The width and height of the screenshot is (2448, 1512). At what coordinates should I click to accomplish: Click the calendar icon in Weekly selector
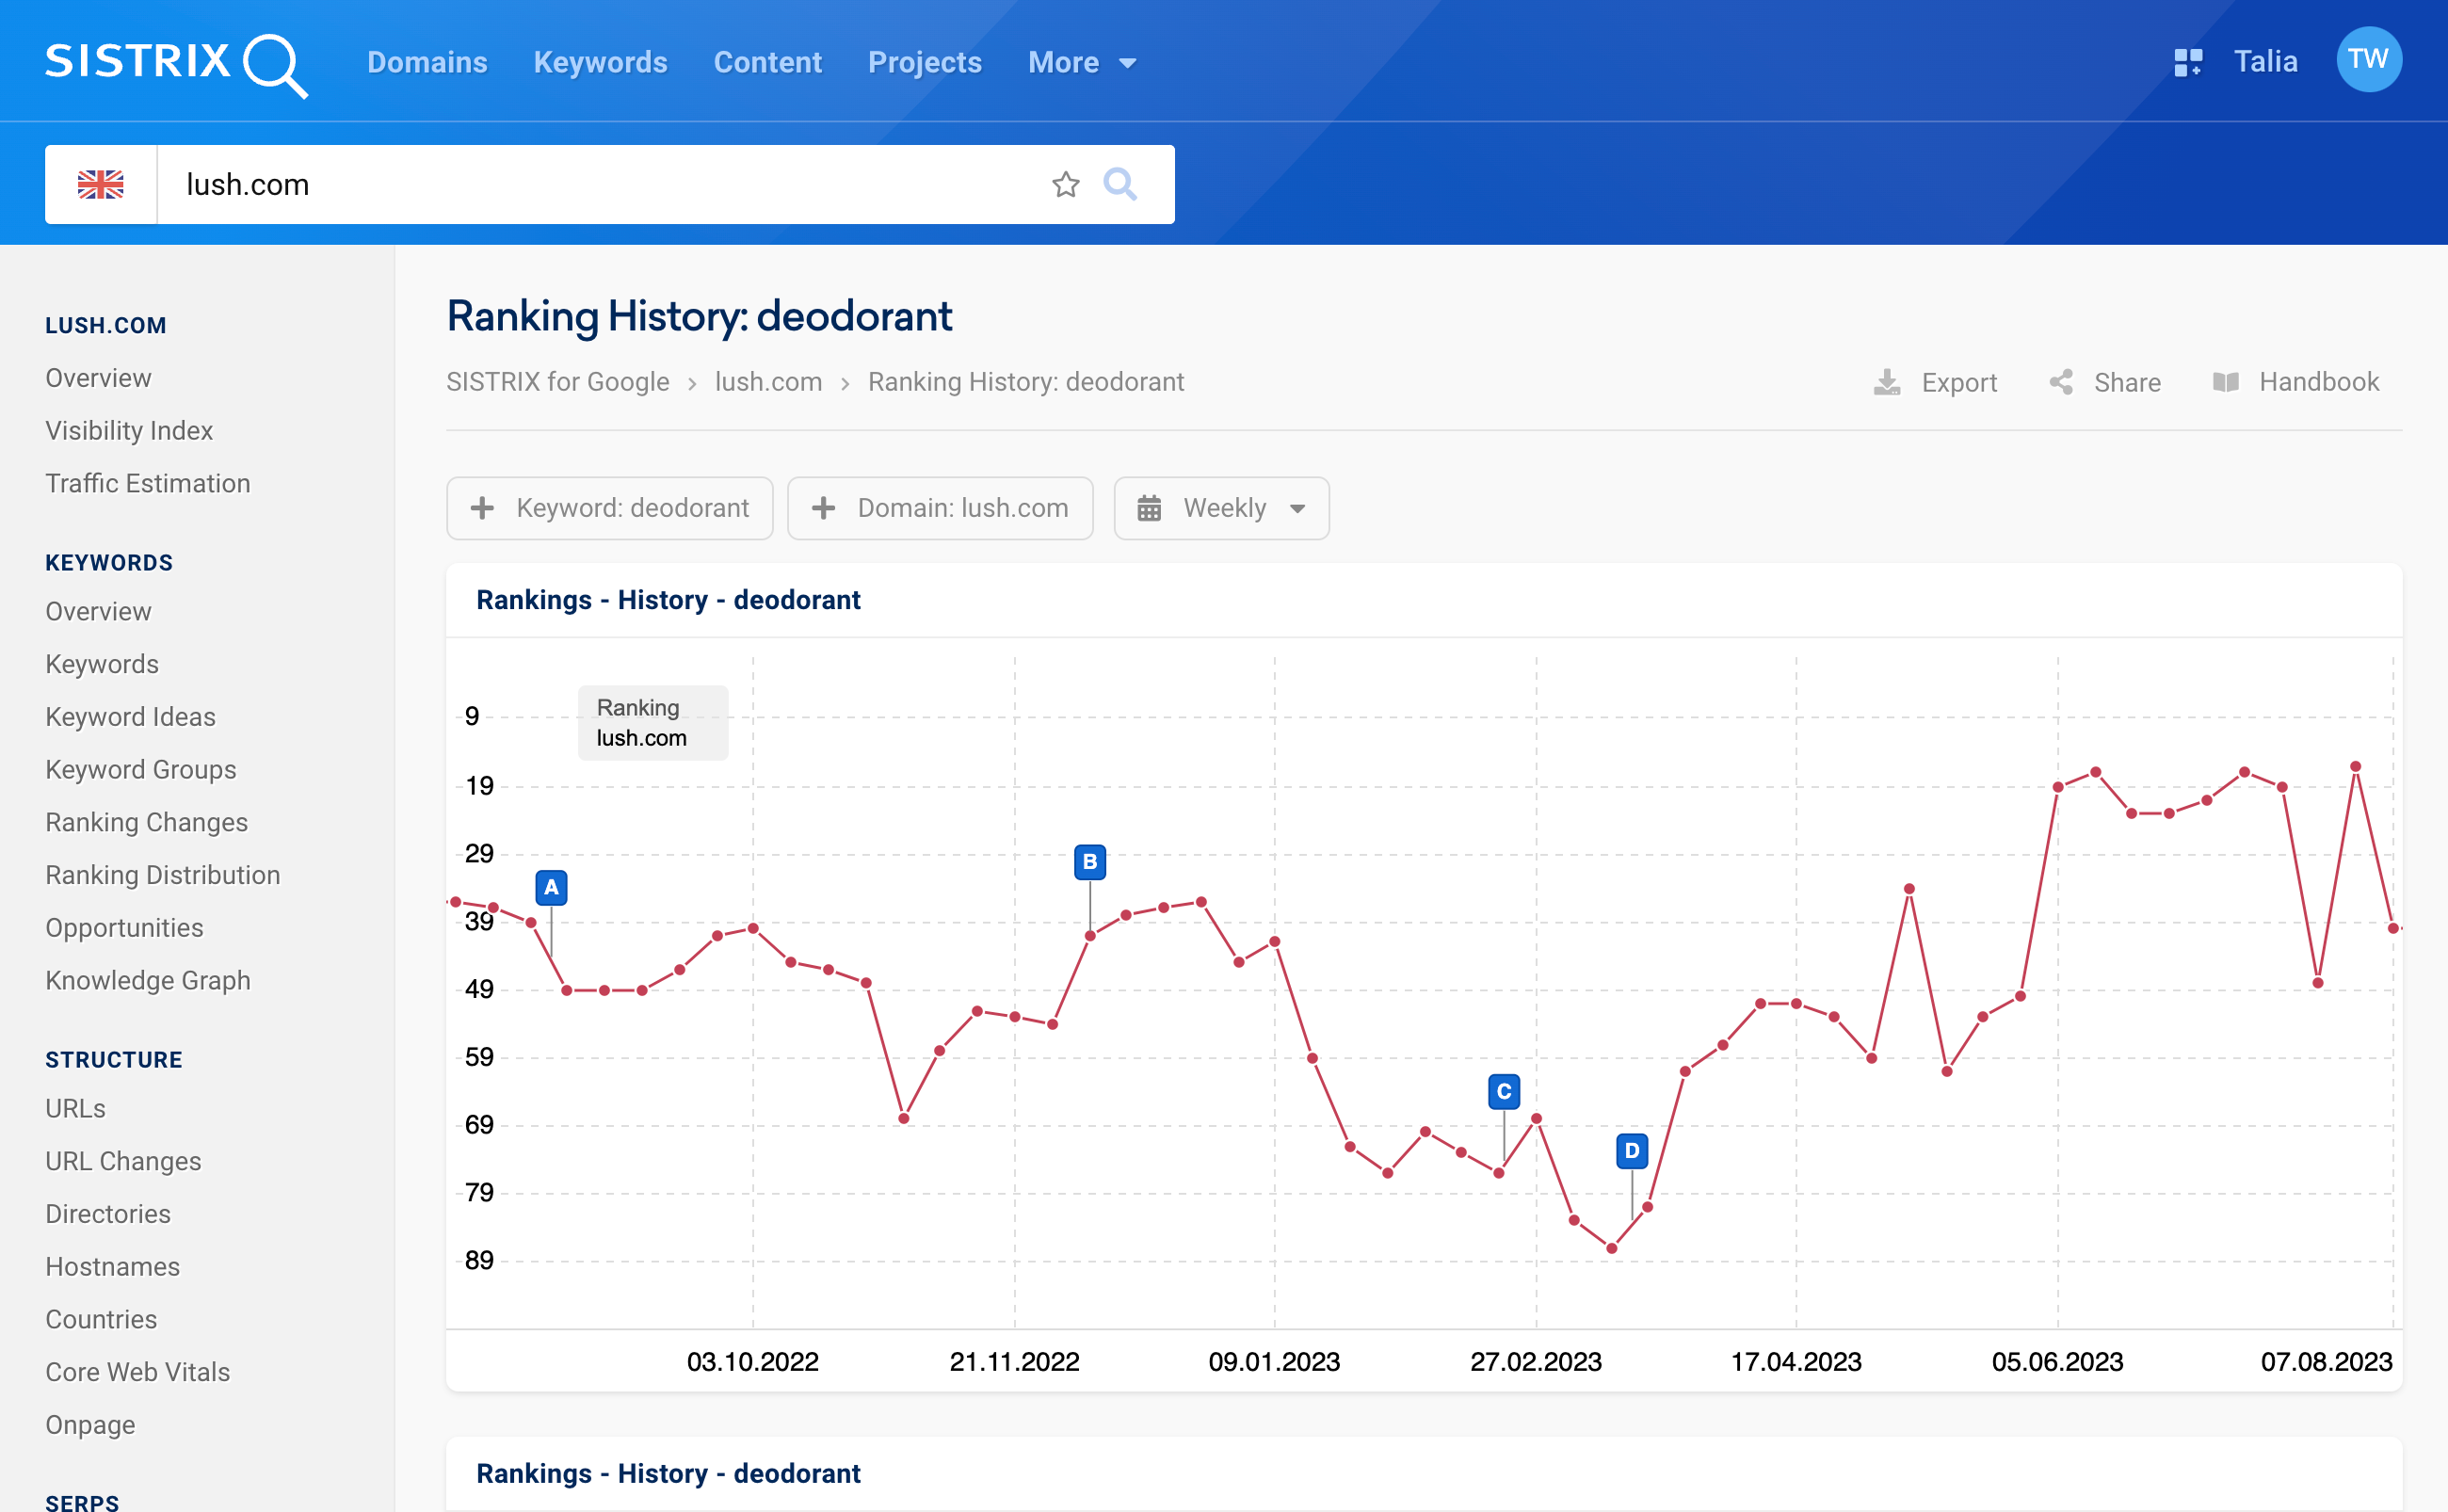click(1149, 508)
